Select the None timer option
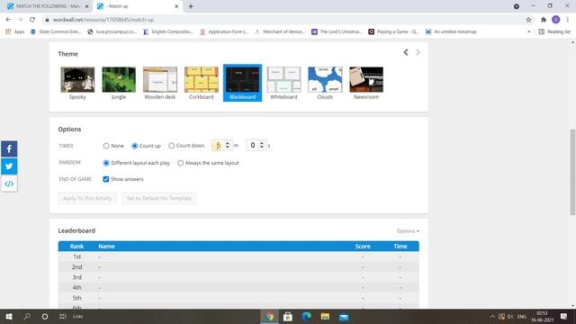The image size is (576, 324). point(106,146)
